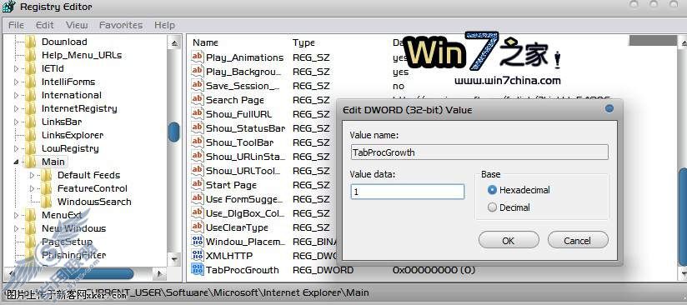
Task: Select the Hexadecimal base option
Action: [492, 190]
